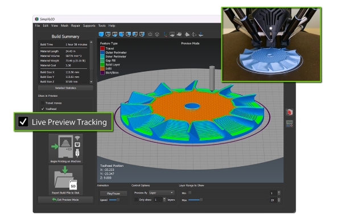The image size is (354, 214).
Task: Click the wireframe isometric cube icon
Action: tap(157, 34)
